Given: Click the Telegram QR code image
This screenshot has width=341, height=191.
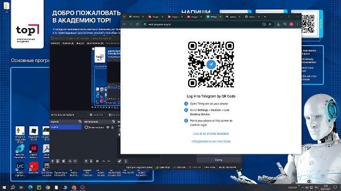Looking at the screenshot, I should [211, 65].
